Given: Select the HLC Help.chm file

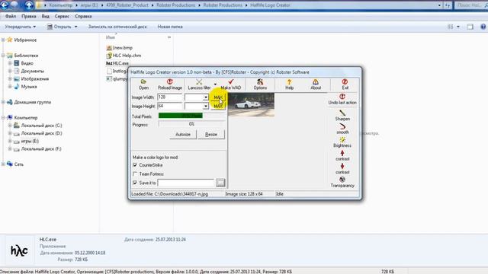Looking at the screenshot, I should tap(127, 56).
